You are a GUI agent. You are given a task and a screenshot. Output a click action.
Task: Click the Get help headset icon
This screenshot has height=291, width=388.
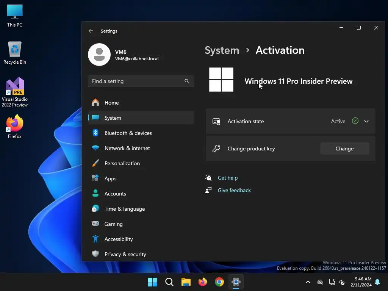[x=208, y=178]
